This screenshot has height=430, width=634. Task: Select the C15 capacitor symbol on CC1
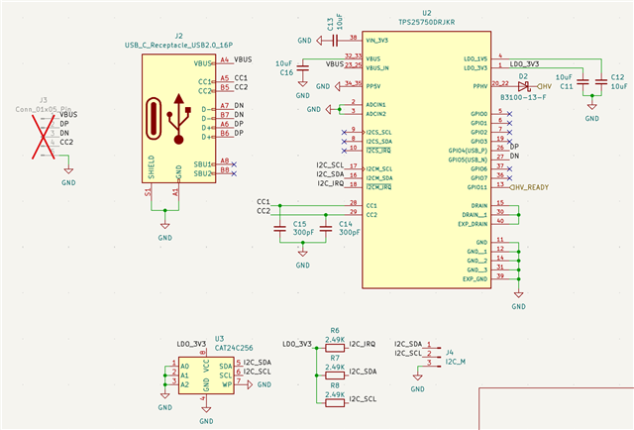279,229
